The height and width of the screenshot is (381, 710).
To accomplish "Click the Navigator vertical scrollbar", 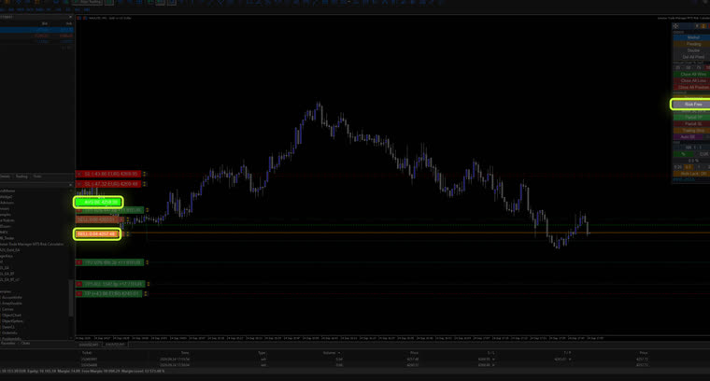I will point(71,299).
